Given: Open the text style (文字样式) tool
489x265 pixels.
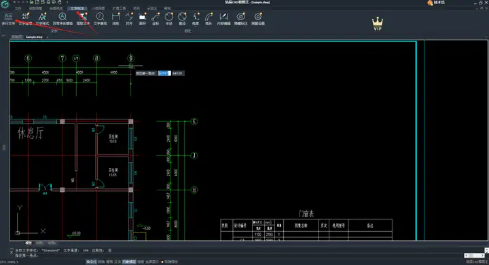Looking at the screenshot, I should (x=42, y=19).
